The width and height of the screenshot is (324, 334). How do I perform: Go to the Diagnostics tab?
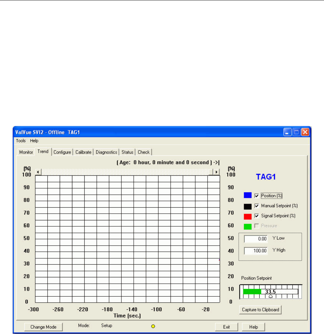coord(106,152)
